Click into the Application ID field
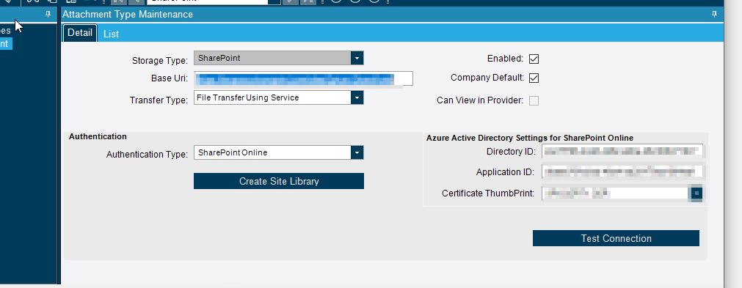The width and height of the screenshot is (742, 288). click(622, 172)
